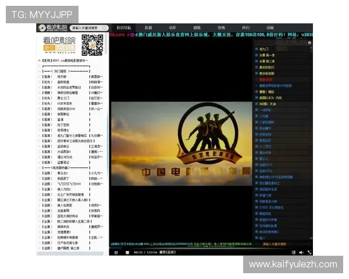349x279 pixels.
Task: Mute the player volume
Action: tap(301, 252)
